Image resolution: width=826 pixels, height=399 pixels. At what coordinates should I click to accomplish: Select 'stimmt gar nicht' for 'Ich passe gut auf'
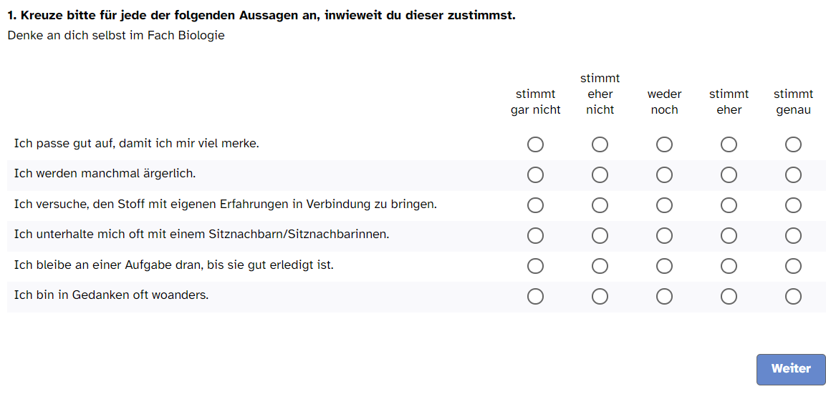point(535,144)
